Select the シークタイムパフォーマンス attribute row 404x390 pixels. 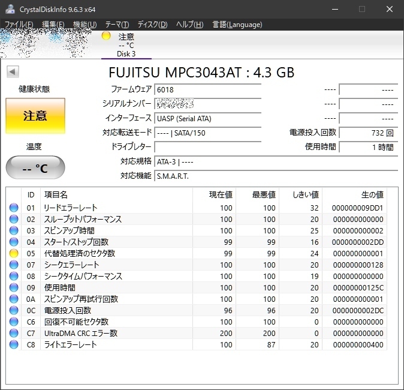197,276
